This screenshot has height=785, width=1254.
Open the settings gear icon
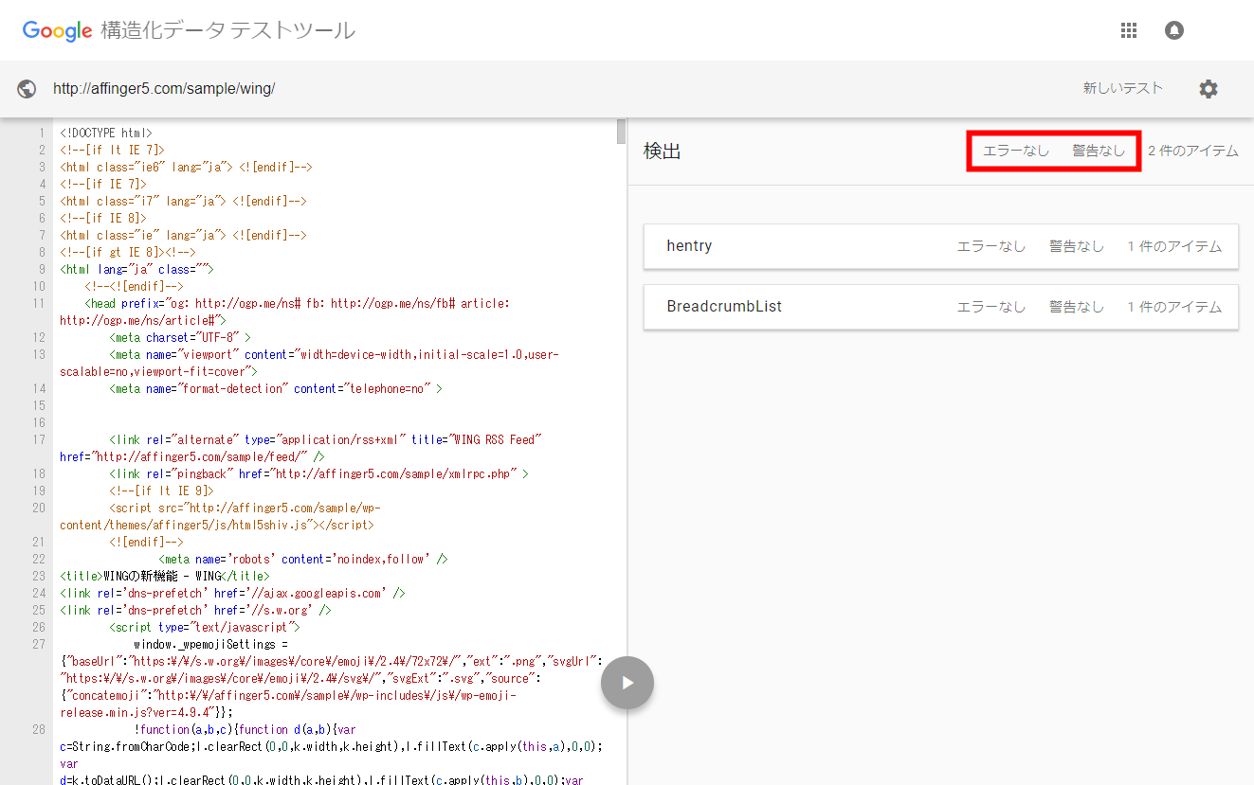pyautogui.click(x=1209, y=89)
